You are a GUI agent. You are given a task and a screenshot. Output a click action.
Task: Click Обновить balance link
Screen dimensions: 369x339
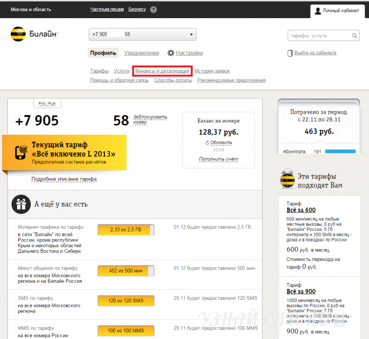click(221, 142)
